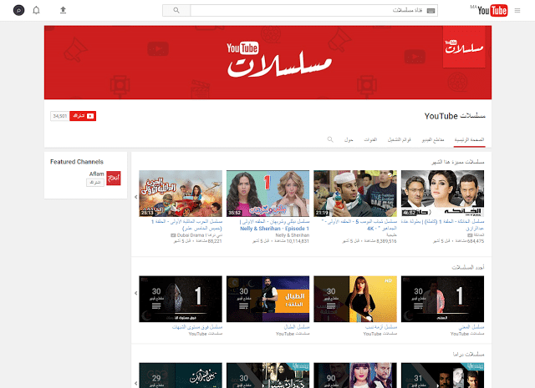Open the title link under orange banner playlist
Viewport: 535px width, 388px height.
tap(297, 327)
